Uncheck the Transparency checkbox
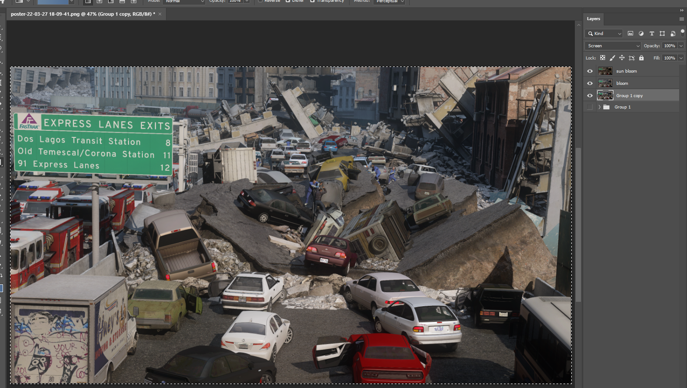Screen dimensions: 687x388 [312, 1]
